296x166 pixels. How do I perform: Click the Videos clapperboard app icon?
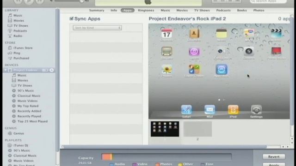[276, 34]
